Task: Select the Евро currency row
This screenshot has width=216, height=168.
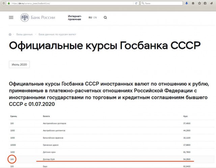Action: [112, 166]
